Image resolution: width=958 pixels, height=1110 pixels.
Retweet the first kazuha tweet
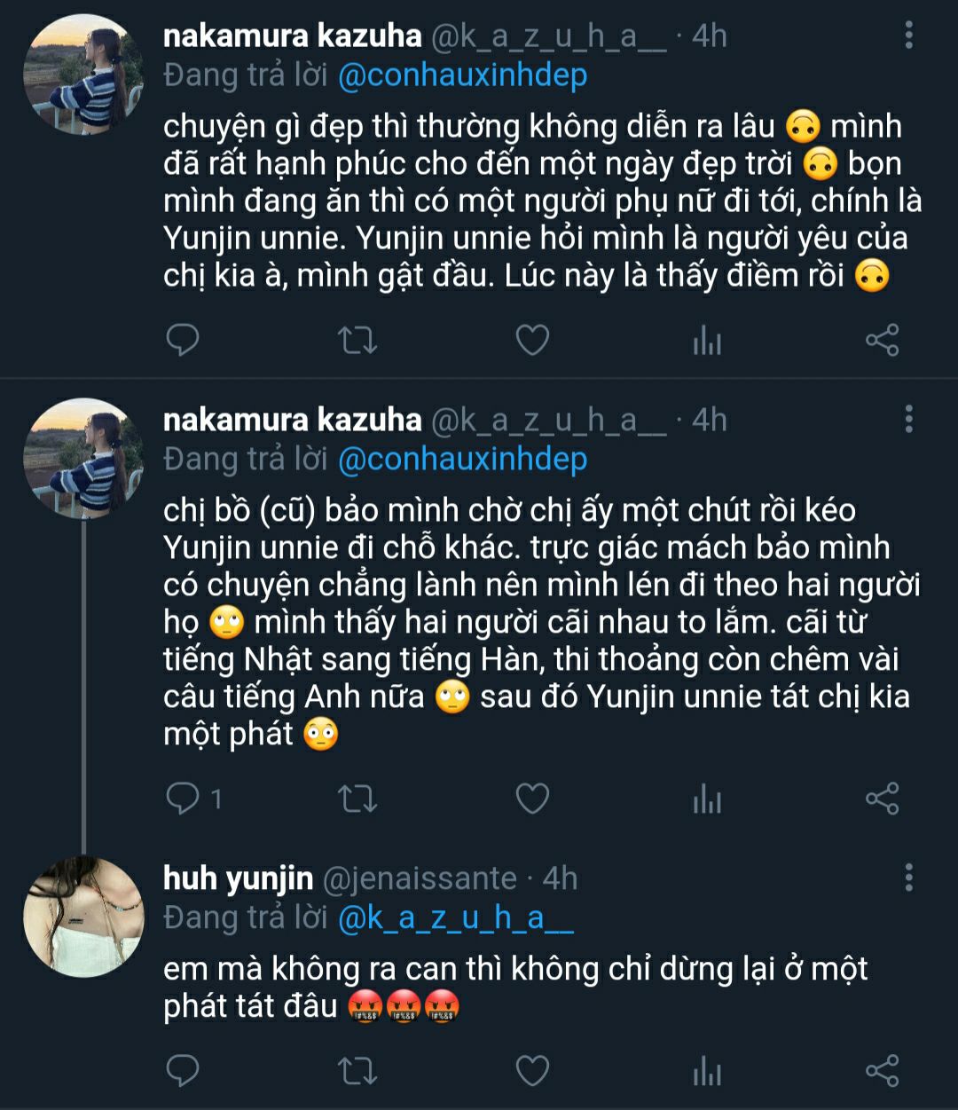click(x=358, y=341)
